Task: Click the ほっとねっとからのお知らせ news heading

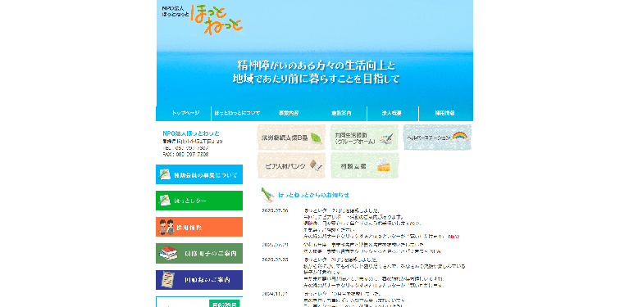Action: (314, 196)
